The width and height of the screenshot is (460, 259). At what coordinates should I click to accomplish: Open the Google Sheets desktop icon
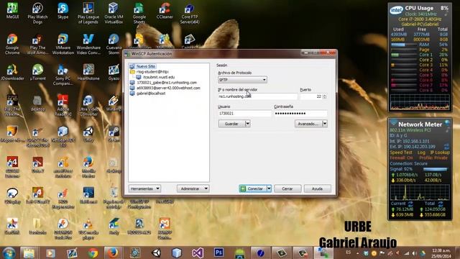[139, 13]
